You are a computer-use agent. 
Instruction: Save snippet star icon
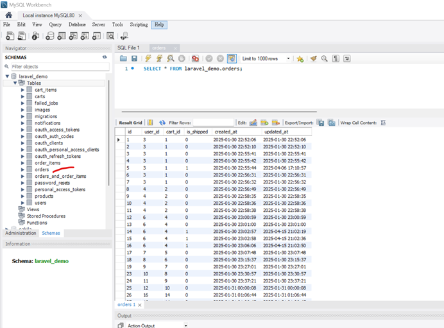(x=300, y=58)
